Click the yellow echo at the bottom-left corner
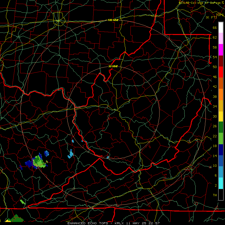The height and width of the screenshot is (225, 225). tap(8, 220)
